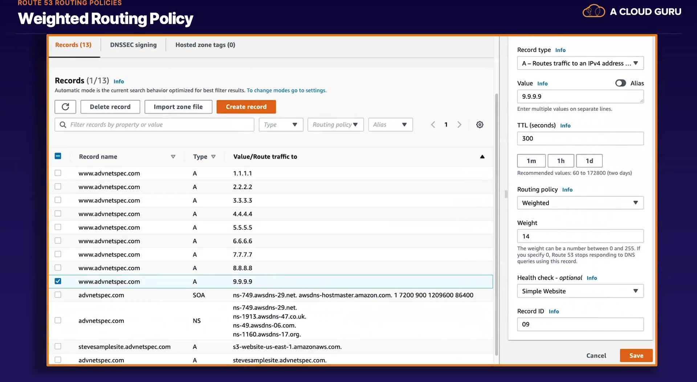Uncheck the 9.9.9.9 record checkbox
Viewport: 697px width, 382px height.
[58, 281]
